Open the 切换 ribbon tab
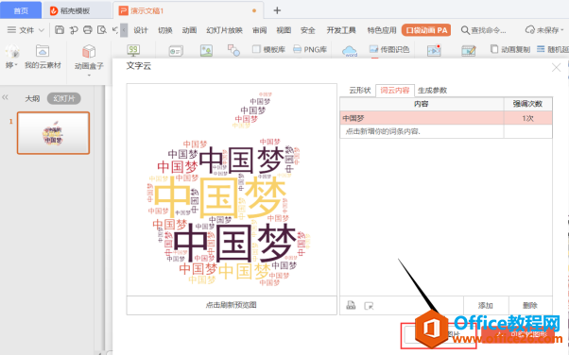Screen dimensions: 569x355 click(165, 30)
